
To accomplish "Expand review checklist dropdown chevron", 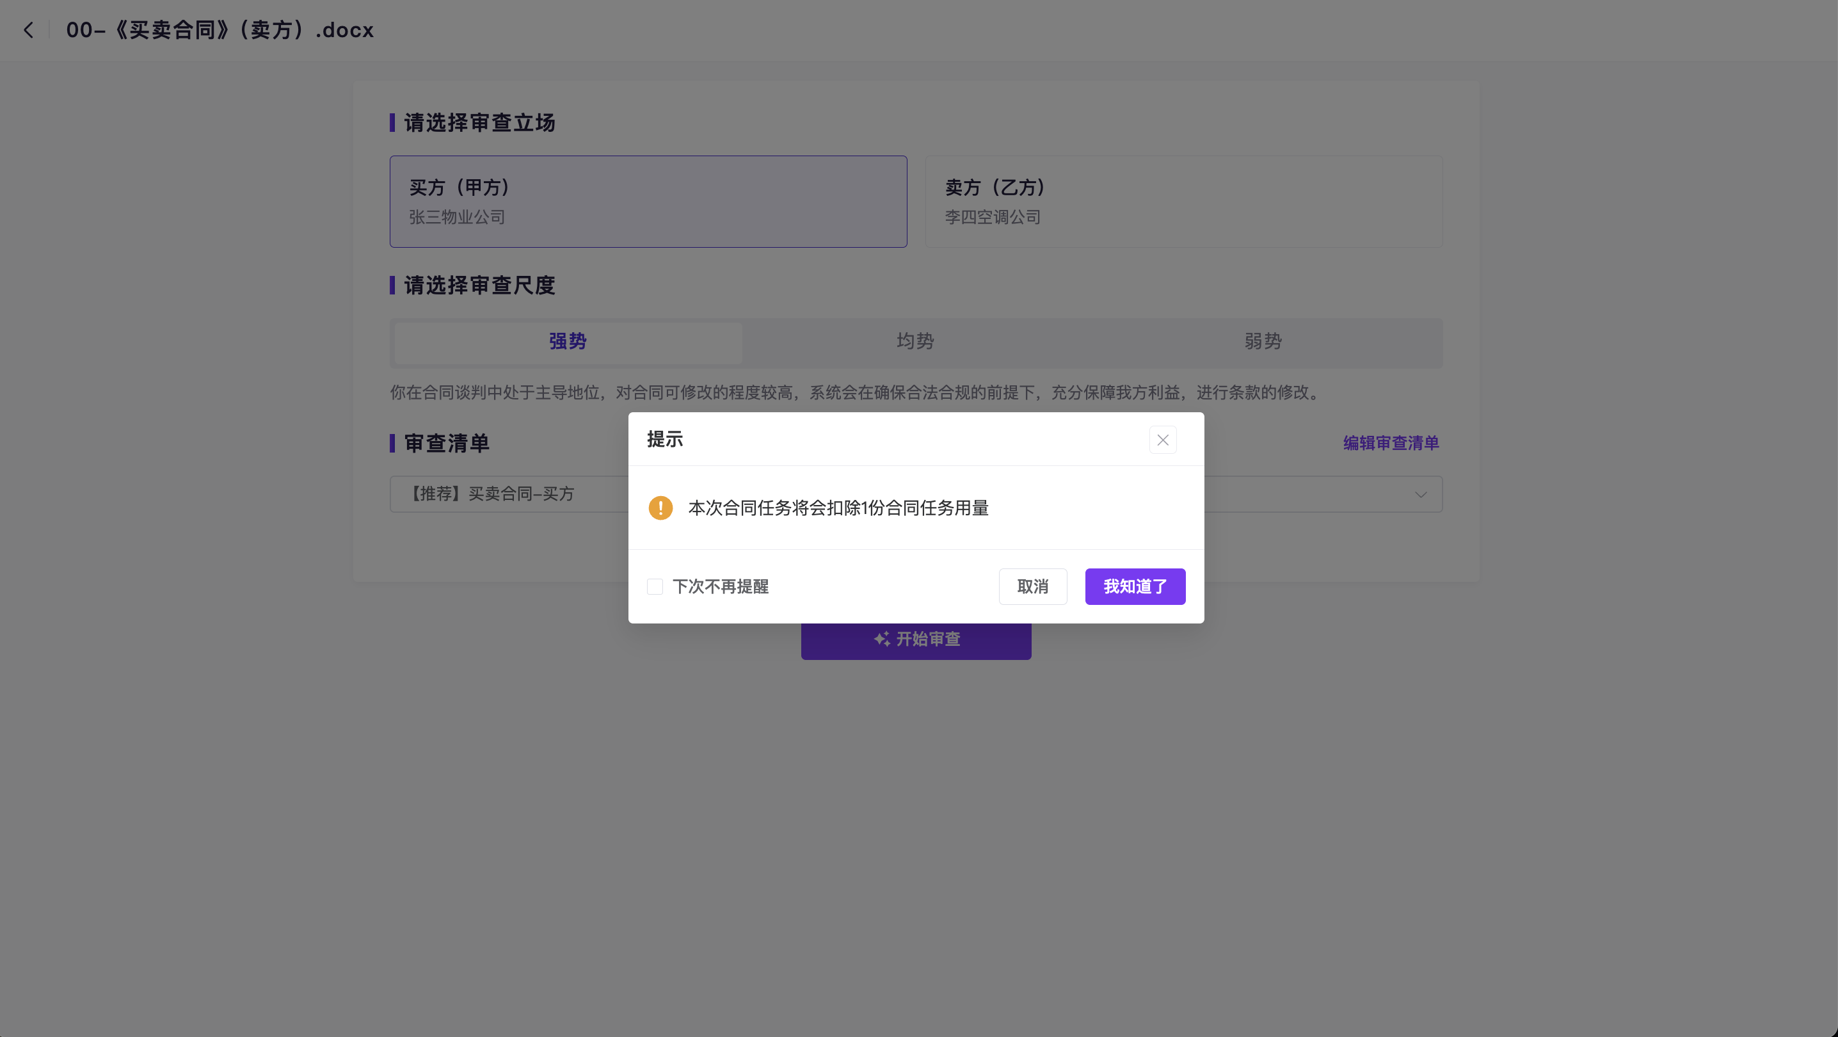I will (1420, 495).
